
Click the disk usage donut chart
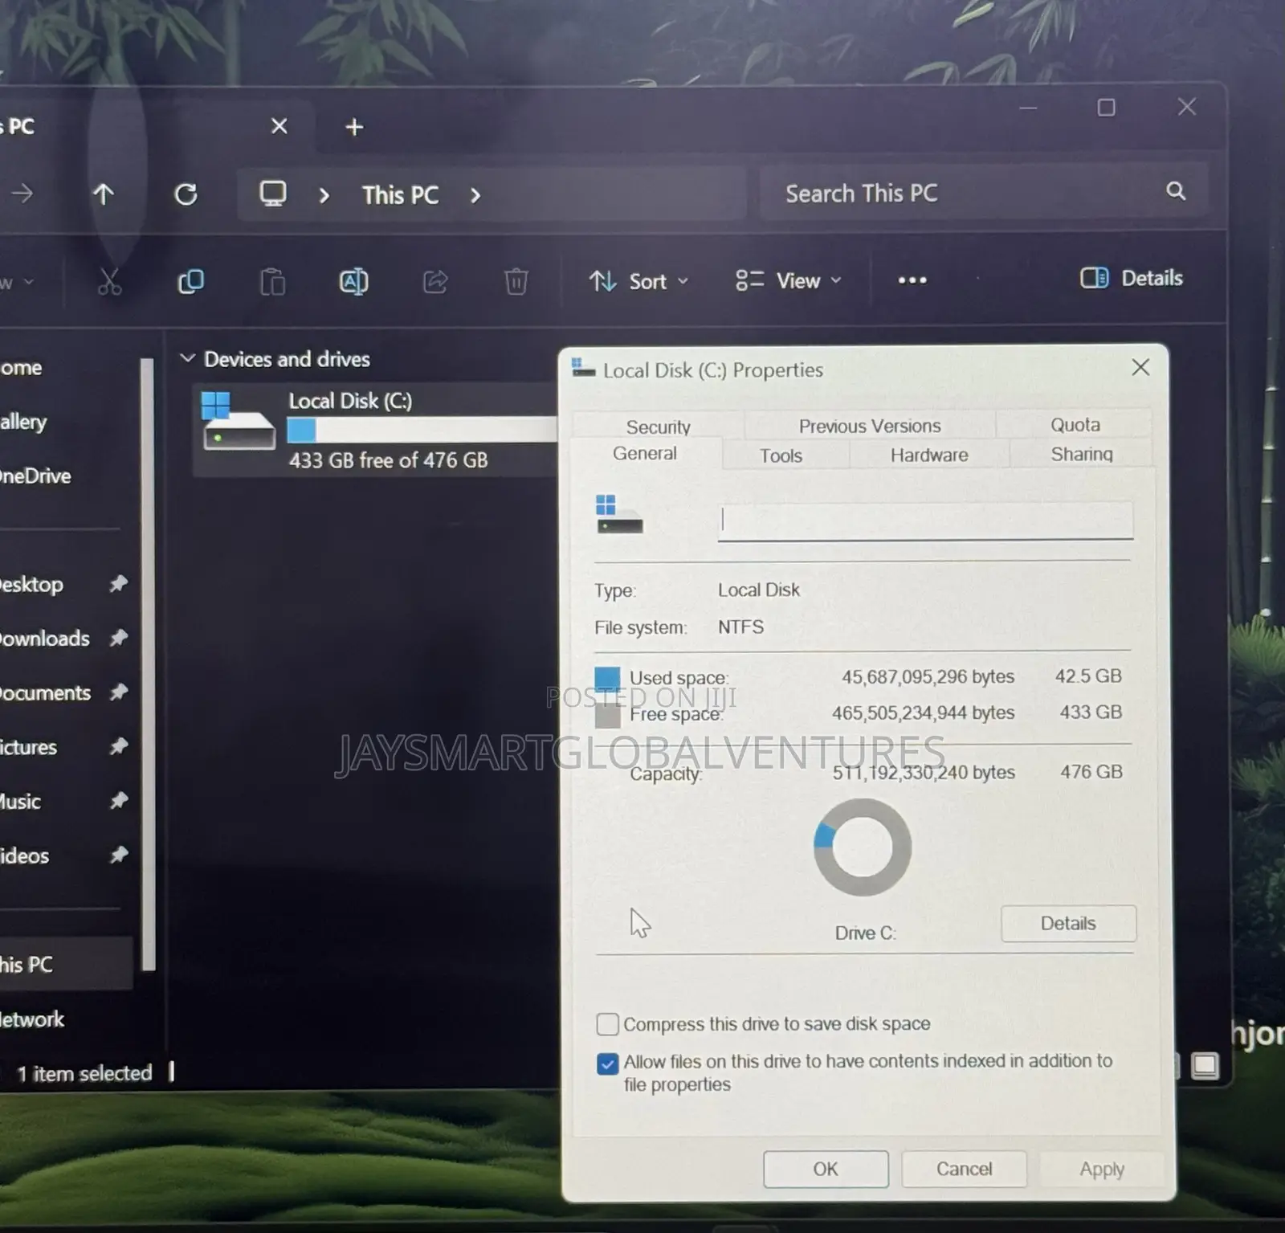[x=863, y=847]
